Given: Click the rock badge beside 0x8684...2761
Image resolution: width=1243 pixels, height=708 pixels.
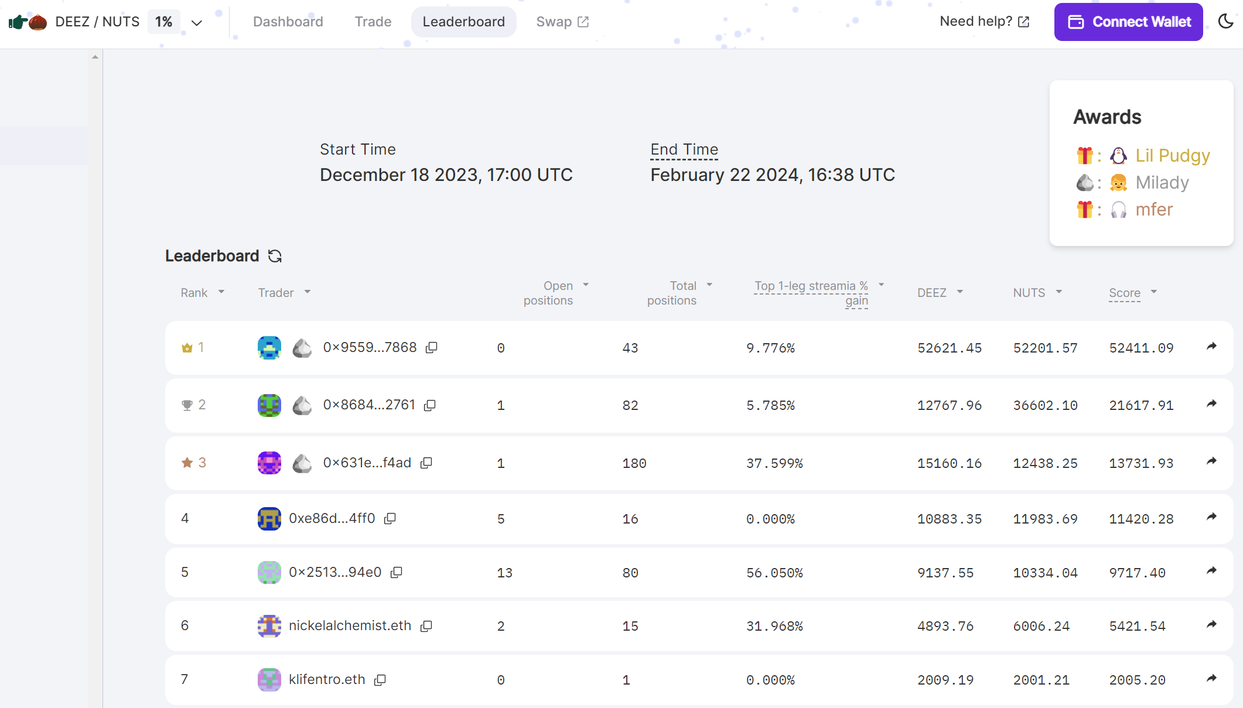Looking at the screenshot, I should click(302, 405).
